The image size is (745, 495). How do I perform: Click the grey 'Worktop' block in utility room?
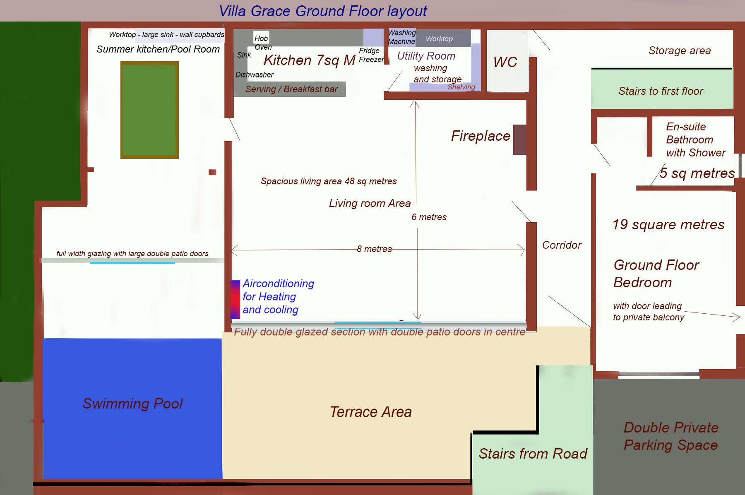[443, 38]
